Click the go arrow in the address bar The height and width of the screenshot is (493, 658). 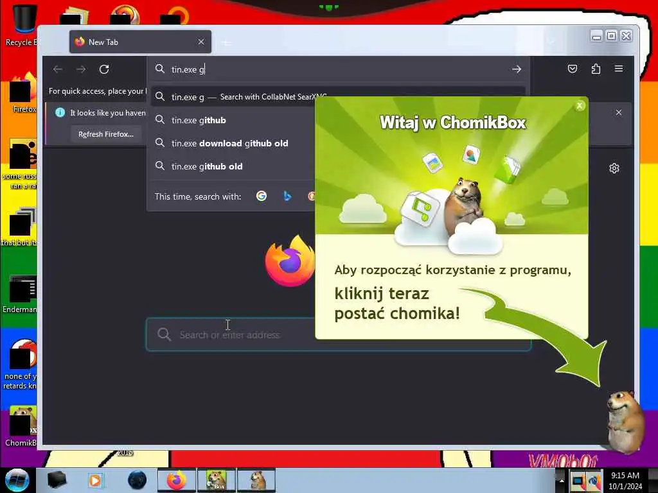point(517,69)
